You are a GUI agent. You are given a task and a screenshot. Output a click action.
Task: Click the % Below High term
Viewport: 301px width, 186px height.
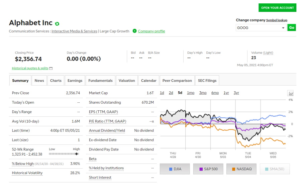pos(23,164)
